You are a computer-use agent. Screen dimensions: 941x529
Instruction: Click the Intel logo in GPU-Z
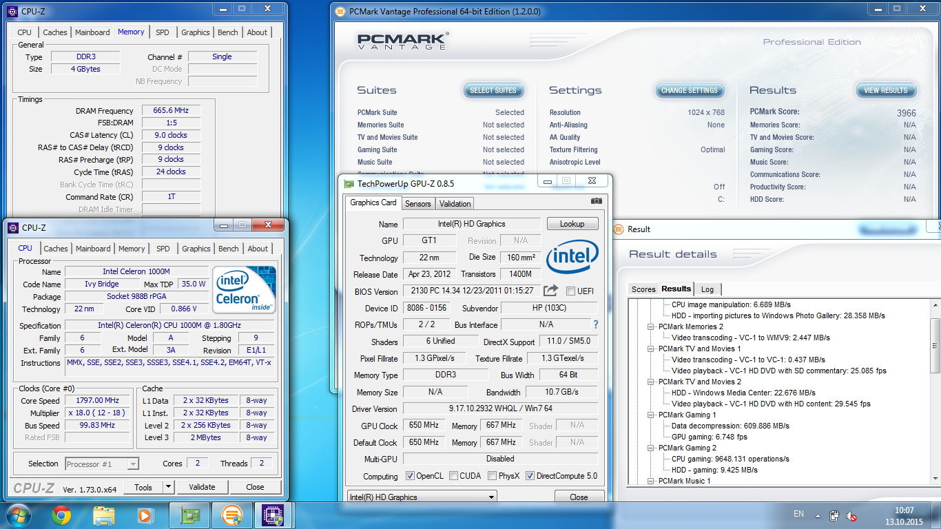(572, 256)
